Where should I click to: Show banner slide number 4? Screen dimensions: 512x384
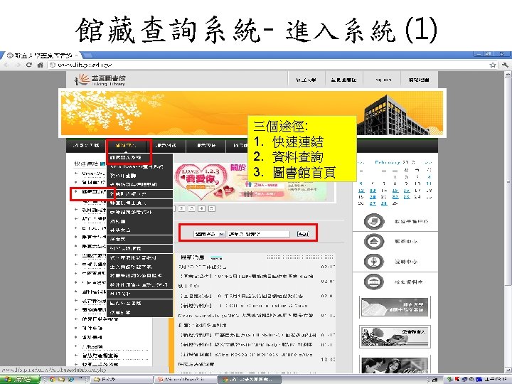click(x=202, y=208)
